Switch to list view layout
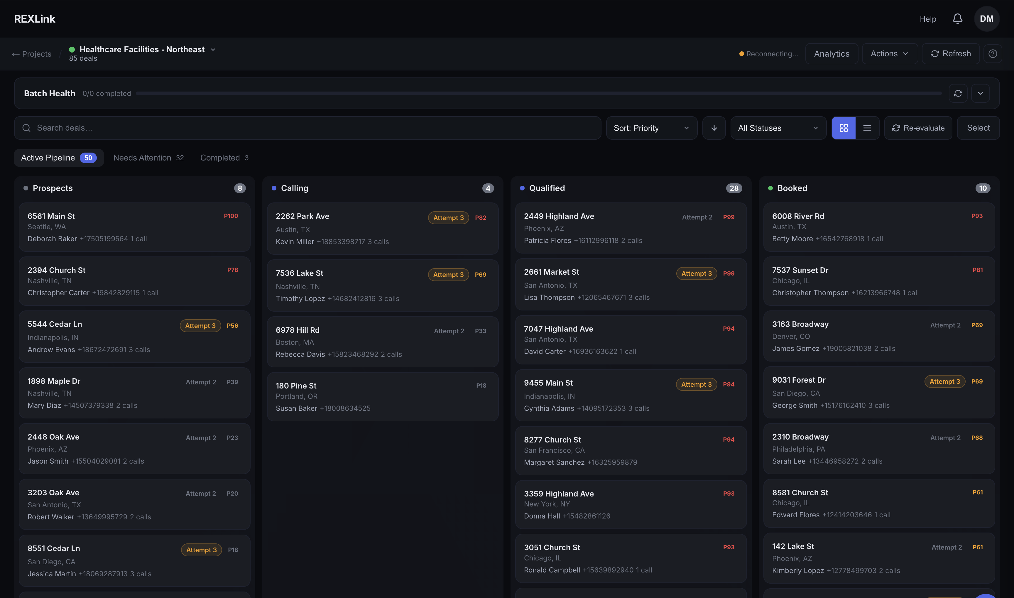Viewport: 1014px width, 598px height. [867, 128]
